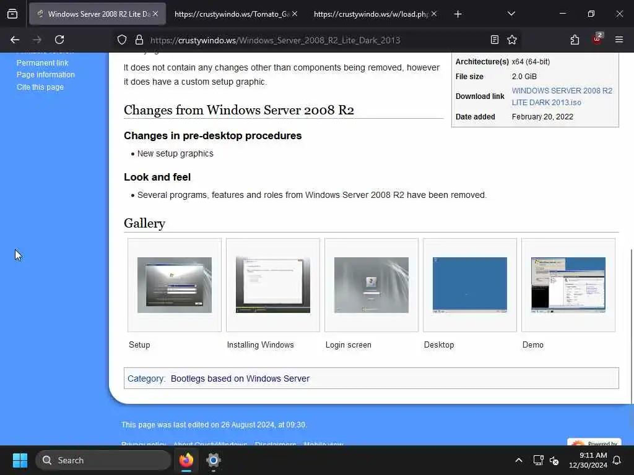Viewport: 634px width, 475px height.
Task: Open a new tab with plus
Action: pos(458,14)
